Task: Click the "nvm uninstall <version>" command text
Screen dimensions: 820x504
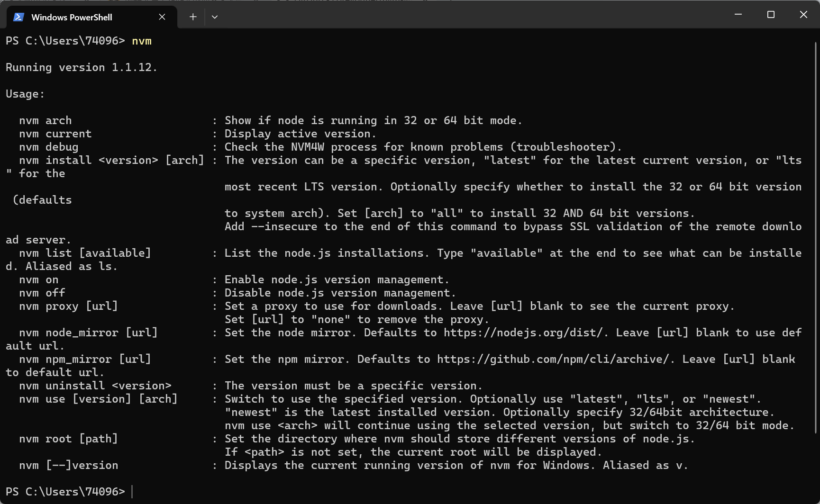Action: pyautogui.click(x=95, y=386)
